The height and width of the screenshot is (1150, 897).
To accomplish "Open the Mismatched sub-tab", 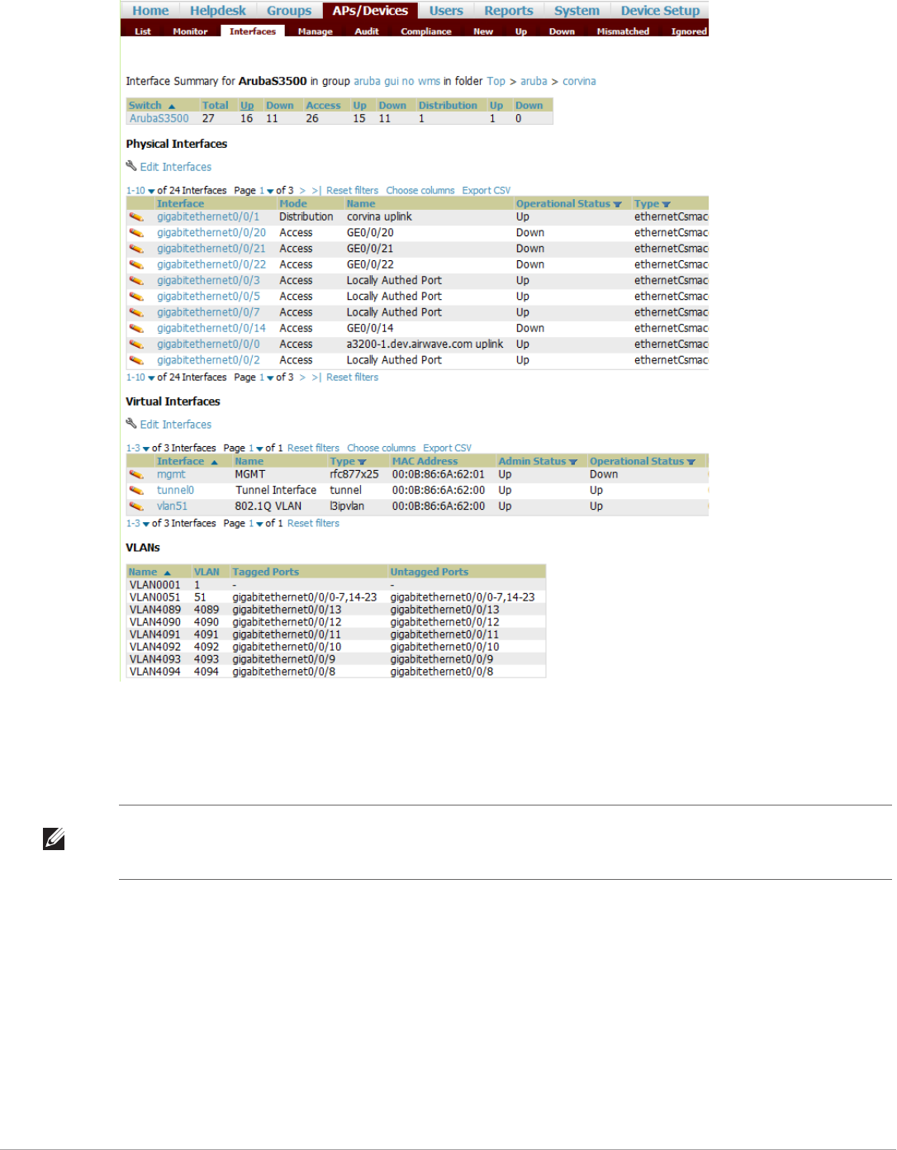I will click(x=623, y=31).
